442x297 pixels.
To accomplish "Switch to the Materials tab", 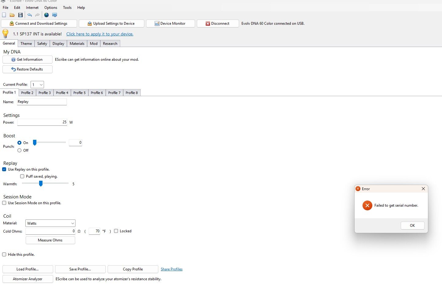I will [77, 44].
